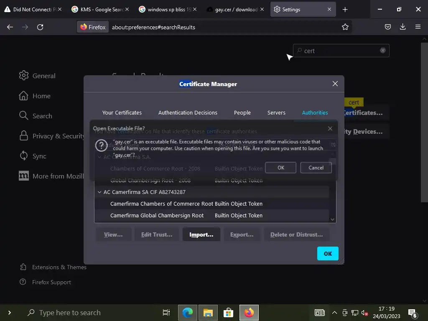
Task: Open Firefox Support link
Action: click(45, 282)
